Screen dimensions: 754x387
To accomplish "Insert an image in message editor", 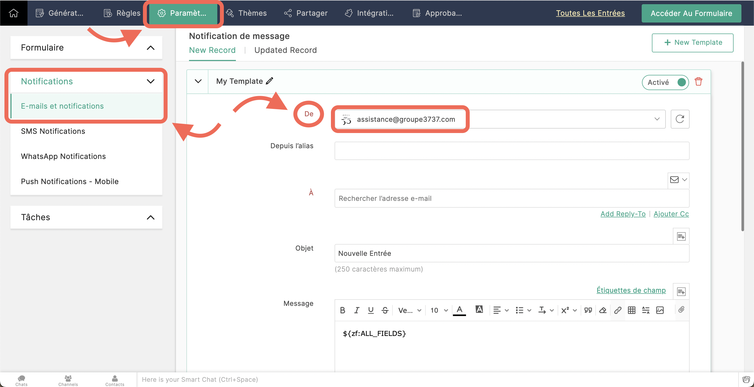I will tap(660, 310).
